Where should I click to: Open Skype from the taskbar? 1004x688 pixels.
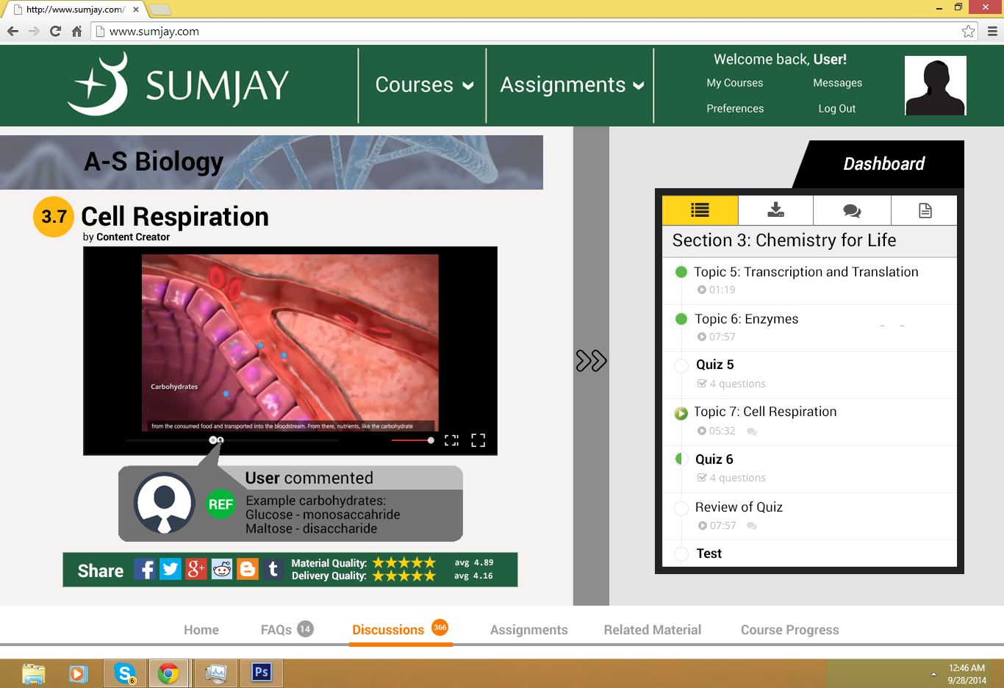tap(125, 673)
